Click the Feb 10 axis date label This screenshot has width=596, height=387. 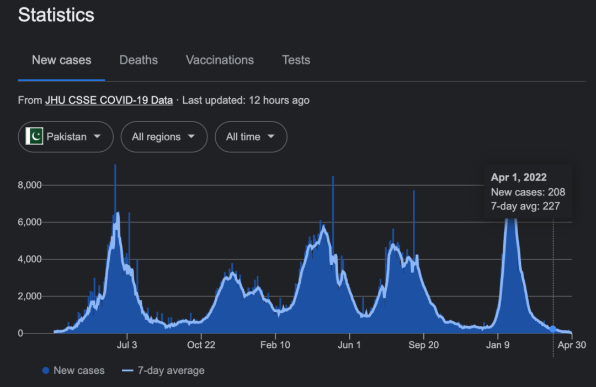tap(275, 346)
